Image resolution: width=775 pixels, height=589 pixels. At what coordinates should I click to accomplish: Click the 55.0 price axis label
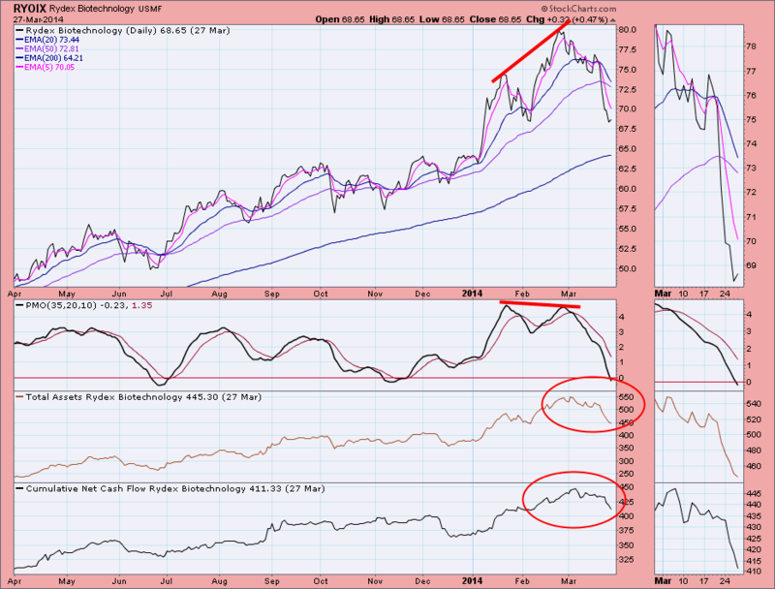point(627,229)
